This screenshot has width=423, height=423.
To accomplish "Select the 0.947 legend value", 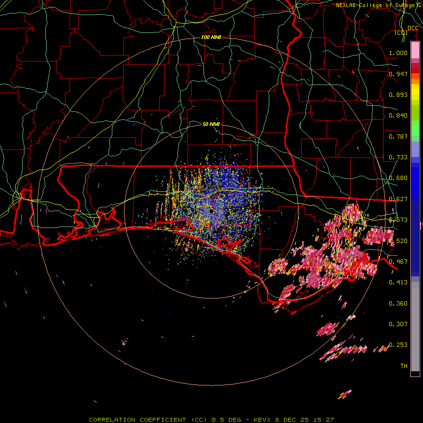I will pos(398,74).
